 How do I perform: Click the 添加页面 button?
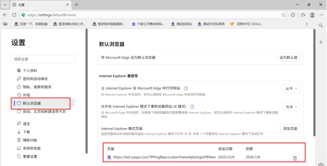pyautogui.click(x=290, y=129)
